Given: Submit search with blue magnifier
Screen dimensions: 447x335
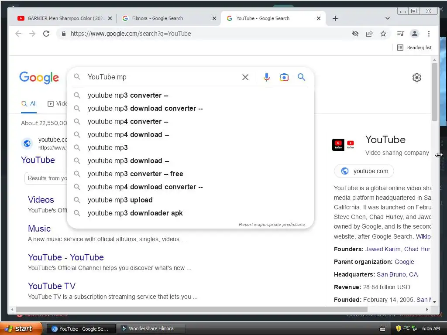Looking at the screenshot, I should coord(301,77).
